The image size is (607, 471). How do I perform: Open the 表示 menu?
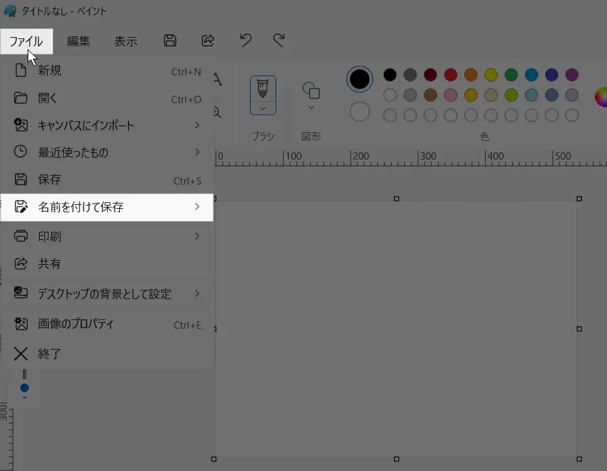coord(125,41)
